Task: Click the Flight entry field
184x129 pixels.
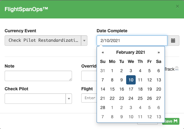Action: [89, 98]
